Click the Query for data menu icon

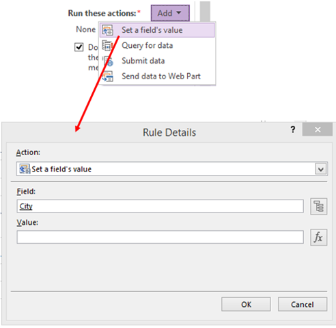click(107, 46)
